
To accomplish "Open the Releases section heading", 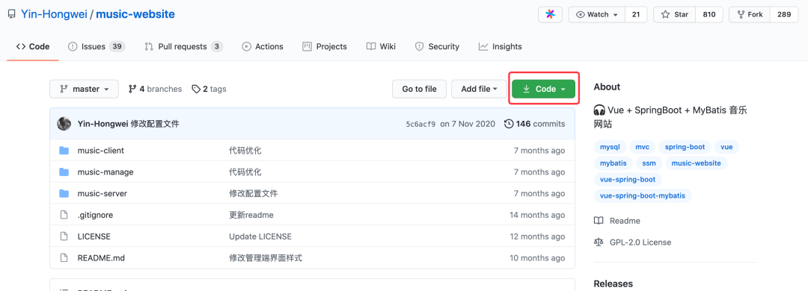I will tap(613, 284).
